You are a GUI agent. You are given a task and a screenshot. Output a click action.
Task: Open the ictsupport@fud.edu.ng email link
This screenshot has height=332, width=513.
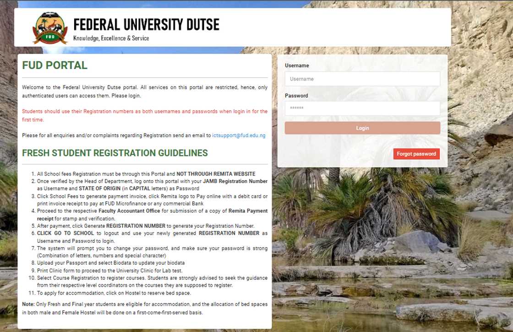(x=239, y=135)
